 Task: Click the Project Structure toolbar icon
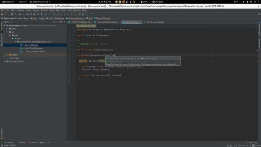(83, 15)
